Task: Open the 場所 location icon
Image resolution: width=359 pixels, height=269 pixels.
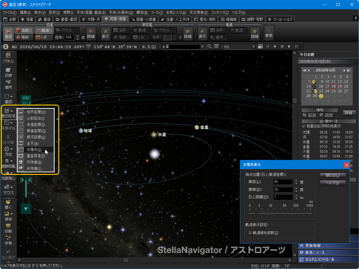Action: (8, 84)
